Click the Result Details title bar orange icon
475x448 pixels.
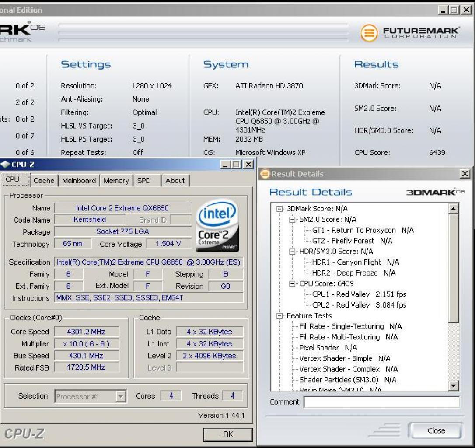tap(265, 174)
